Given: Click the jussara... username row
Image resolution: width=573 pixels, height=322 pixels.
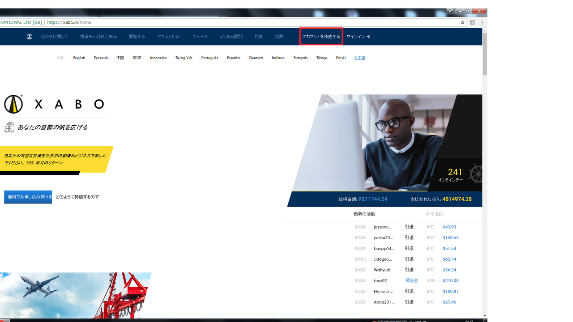Looking at the screenshot, I should (x=382, y=227).
